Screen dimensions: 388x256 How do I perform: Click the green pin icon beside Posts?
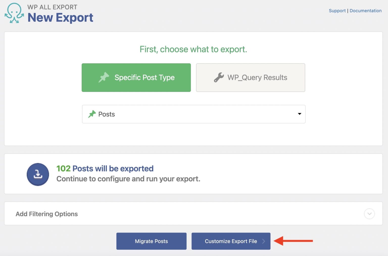(x=92, y=114)
